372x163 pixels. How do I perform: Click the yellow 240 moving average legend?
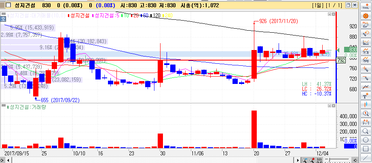pyautogui.click(x=167, y=16)
